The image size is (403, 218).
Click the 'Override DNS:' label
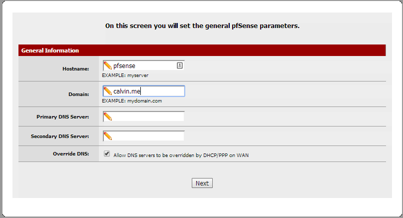tap(71, 153)
